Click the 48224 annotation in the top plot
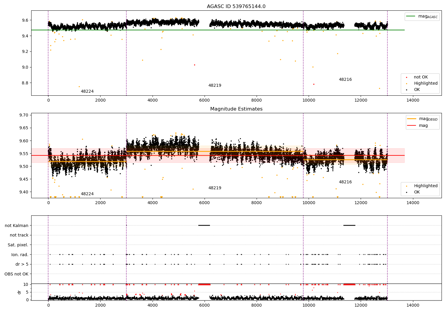Image resolution: width=446 pixels, height=312 pixels. (87, 92)
